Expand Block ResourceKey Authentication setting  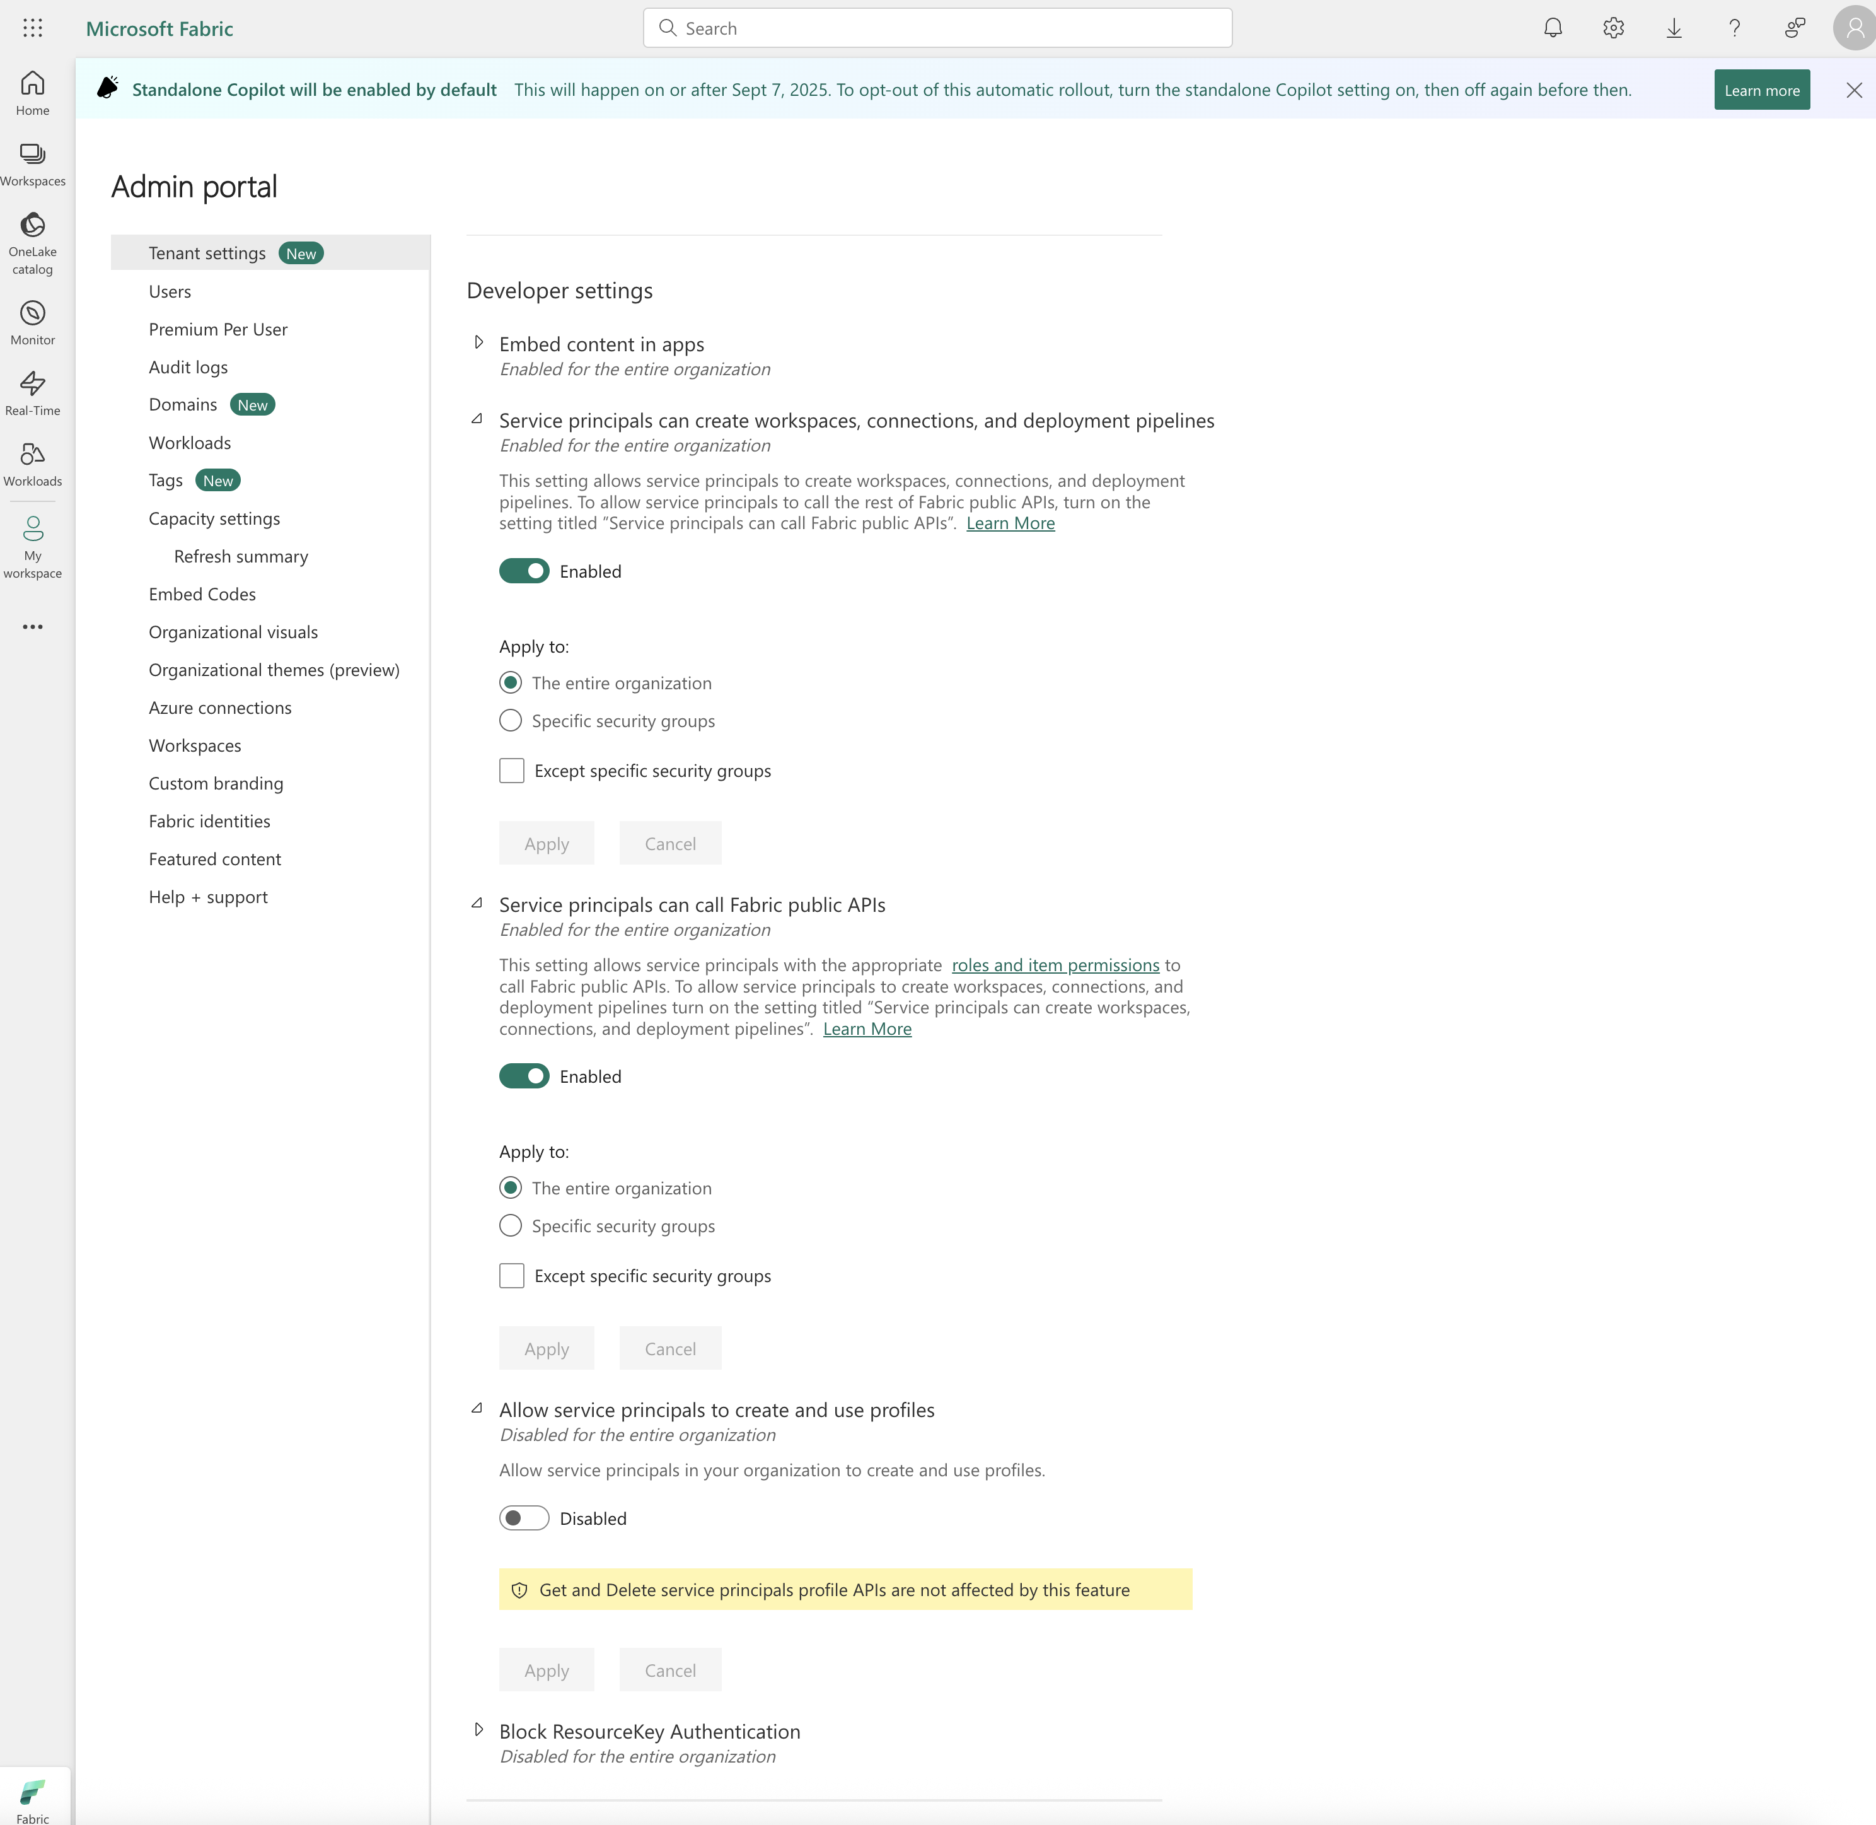click(479, 1730)
